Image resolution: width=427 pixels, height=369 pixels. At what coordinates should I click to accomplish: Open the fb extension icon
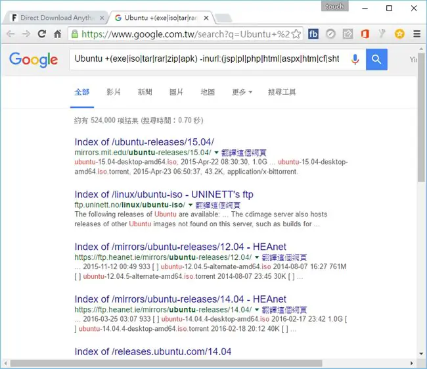coord(313,34)
